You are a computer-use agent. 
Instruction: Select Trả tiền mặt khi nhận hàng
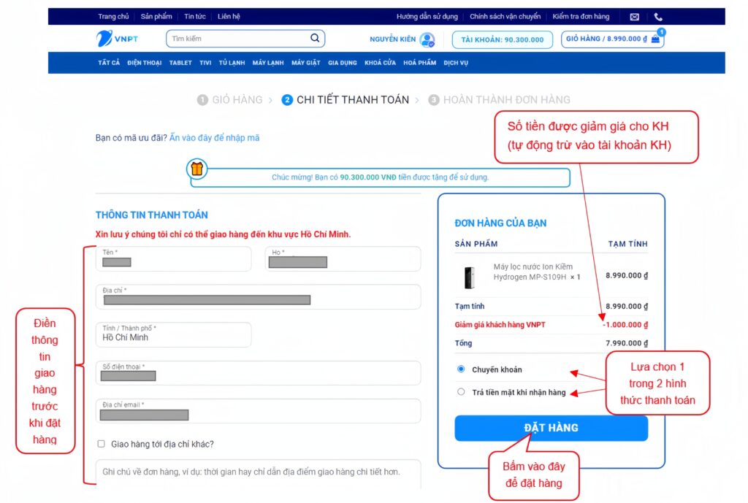(x=461, y=392)
